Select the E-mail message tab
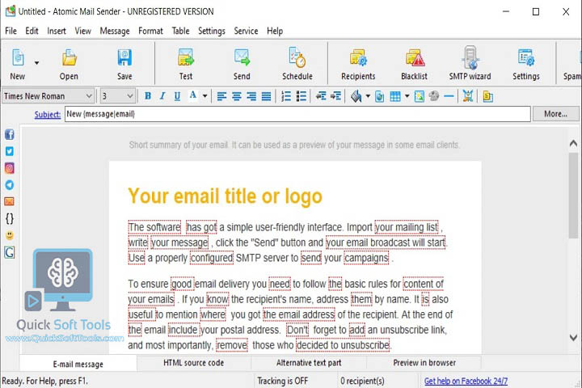This screenshot has height=388, width=582. pos(78,364)
